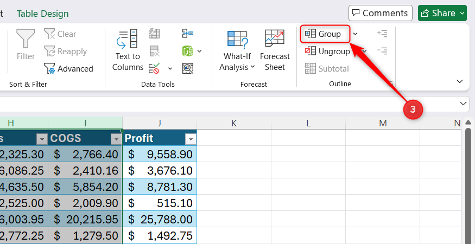Screen dimensions: 475x244
Task: Select the COGS cell 1,279.50
Action: coord(85,235)
